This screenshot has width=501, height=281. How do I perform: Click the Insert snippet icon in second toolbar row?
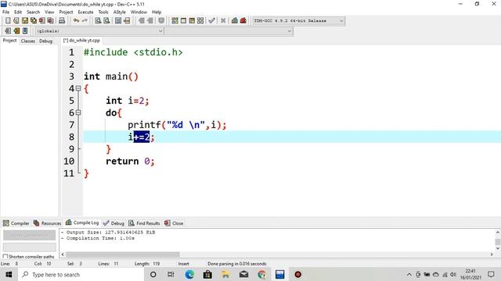pos(8,31)
